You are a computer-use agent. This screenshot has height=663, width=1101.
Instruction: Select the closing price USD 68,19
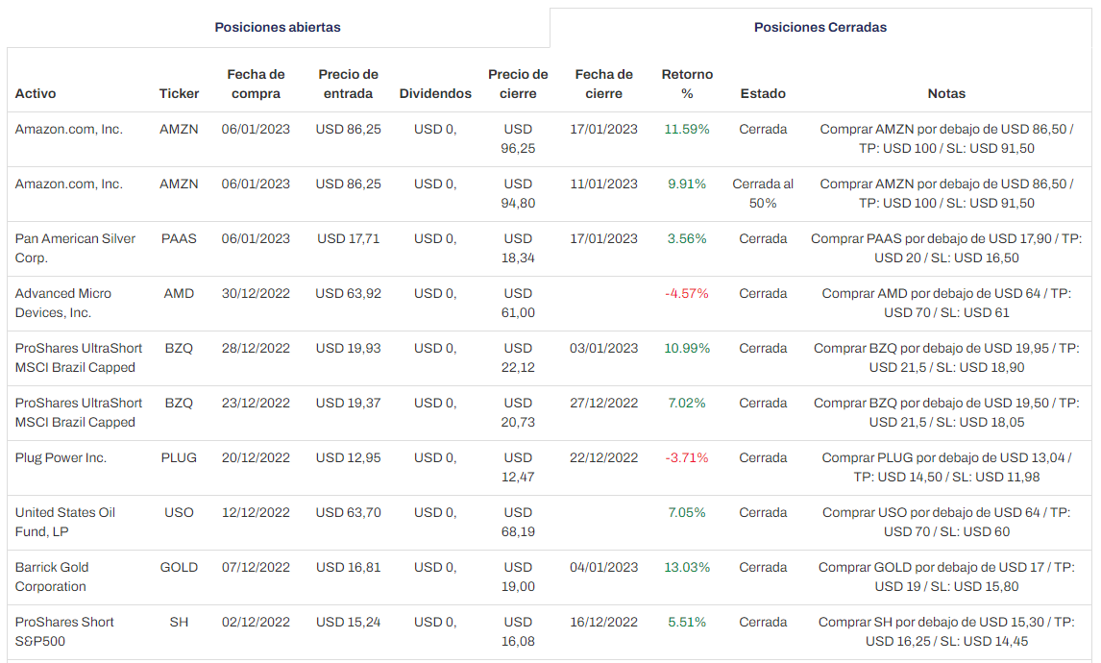518,523
